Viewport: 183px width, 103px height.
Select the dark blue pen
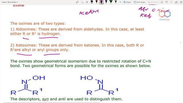(x=106, y=2)
